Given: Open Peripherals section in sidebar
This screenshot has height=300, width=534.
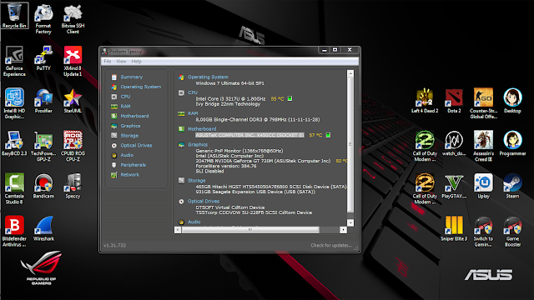Looking at the screenshot, I should coord(133,165).
